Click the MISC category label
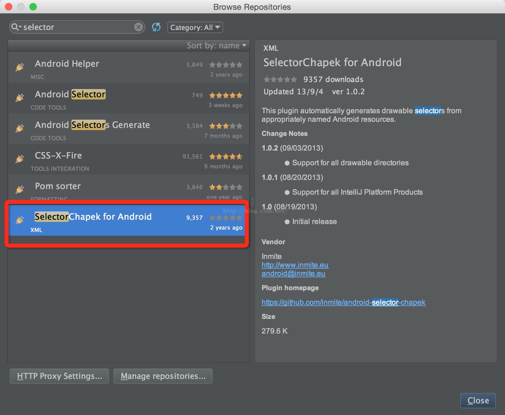505x415 pixels. [37, 77]
